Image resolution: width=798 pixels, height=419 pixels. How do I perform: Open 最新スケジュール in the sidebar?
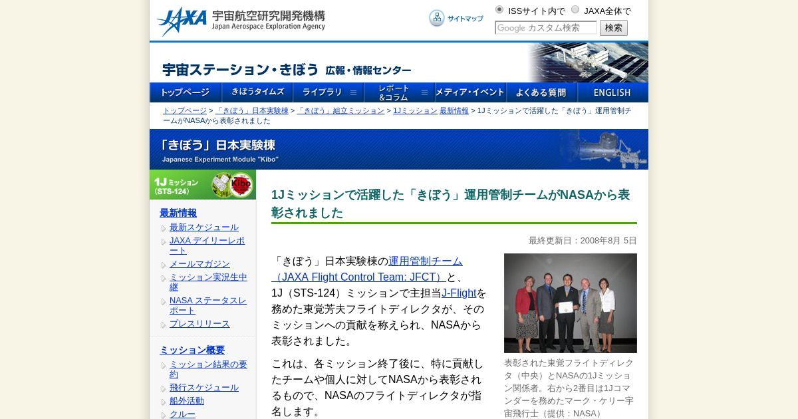204,227
